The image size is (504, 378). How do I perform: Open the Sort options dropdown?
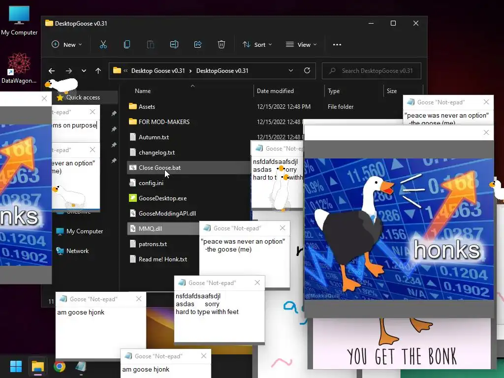point(257,45)
